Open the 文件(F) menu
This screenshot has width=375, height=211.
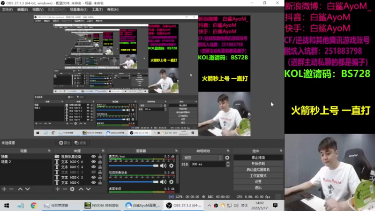tap(7, 9)
